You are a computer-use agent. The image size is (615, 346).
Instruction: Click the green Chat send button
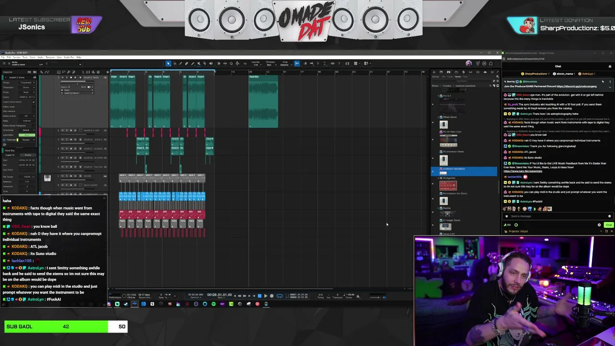point(609,225)
